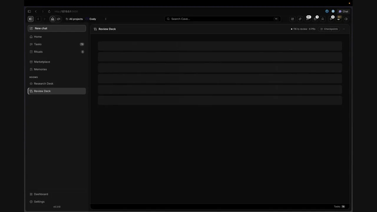
Task: Open Tasks 76 in bottom status bar
Action: (339, 207)
